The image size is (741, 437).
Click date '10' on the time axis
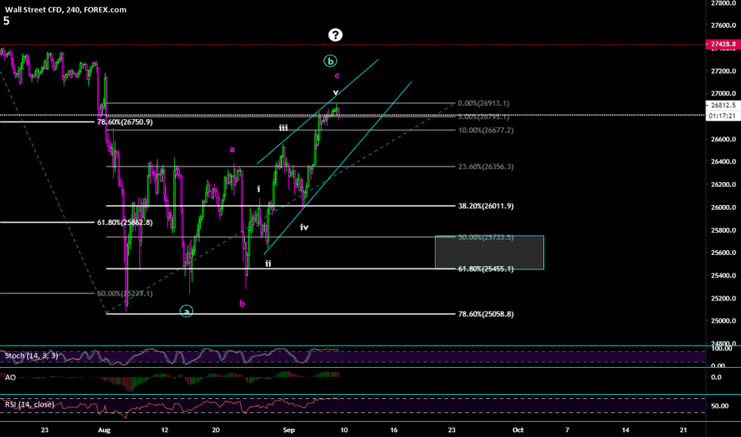[x=344, y=430]
